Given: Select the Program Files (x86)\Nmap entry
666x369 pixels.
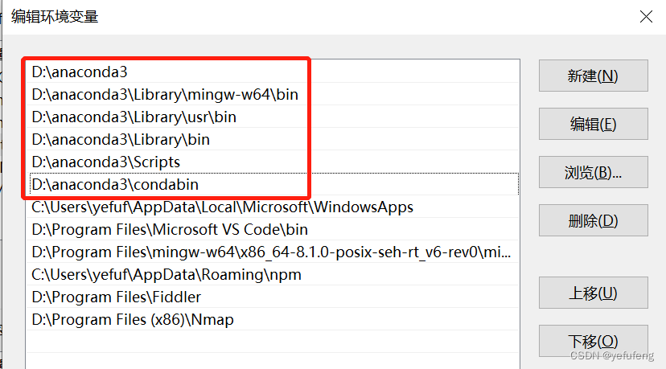Looking at the screenshot, I should pyautogui.click(x=273, y=319).
